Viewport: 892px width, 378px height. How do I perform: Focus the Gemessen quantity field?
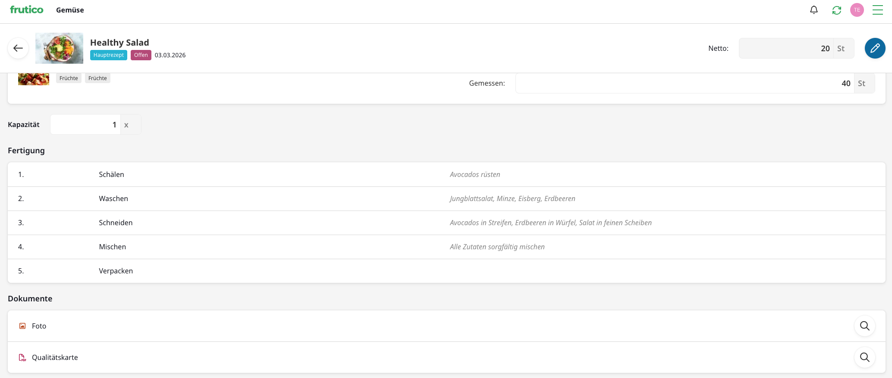685,83
